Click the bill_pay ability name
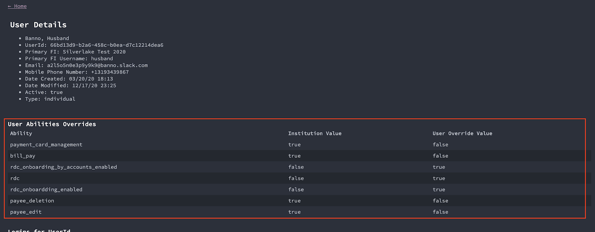This screenshot has height=232, width=595. 23,156
